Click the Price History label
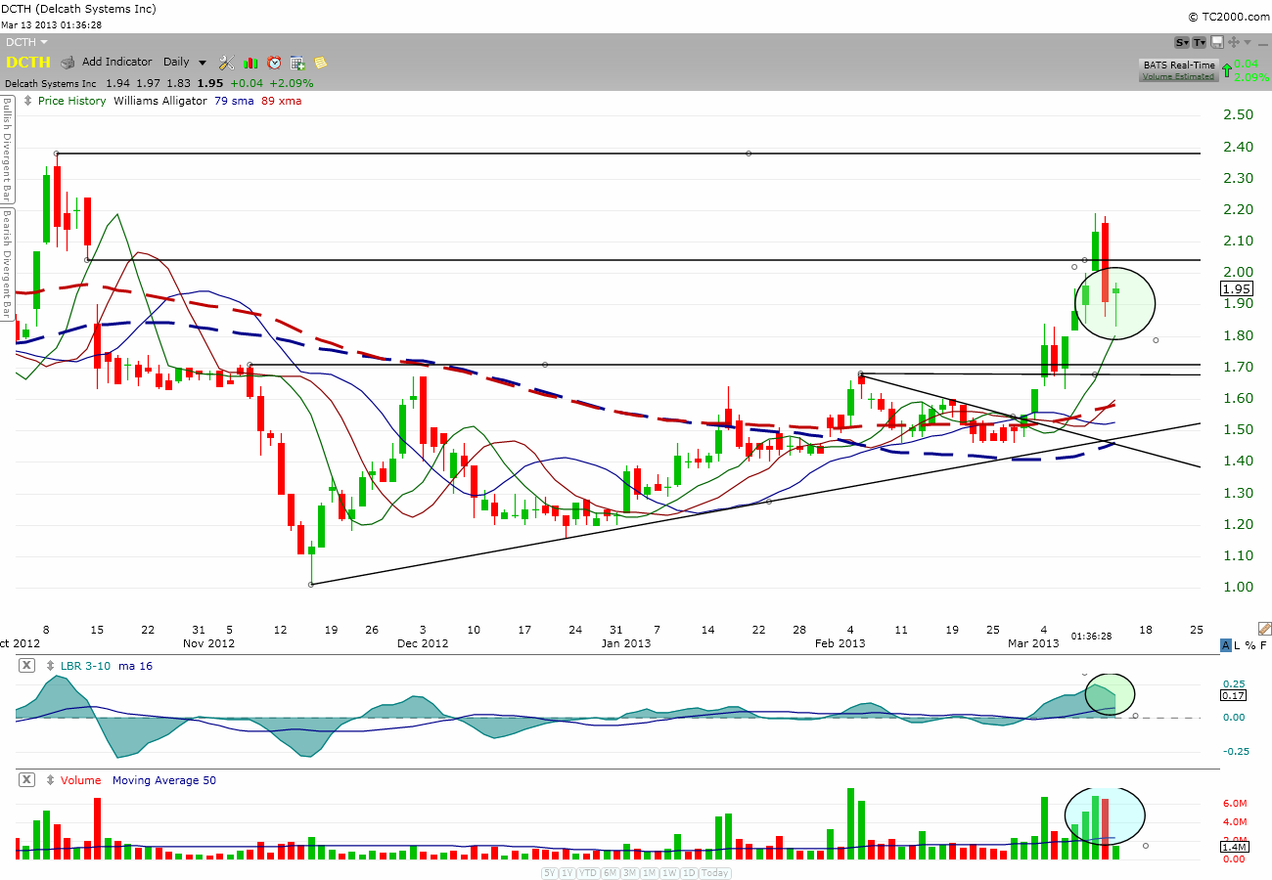 (71, 101)
